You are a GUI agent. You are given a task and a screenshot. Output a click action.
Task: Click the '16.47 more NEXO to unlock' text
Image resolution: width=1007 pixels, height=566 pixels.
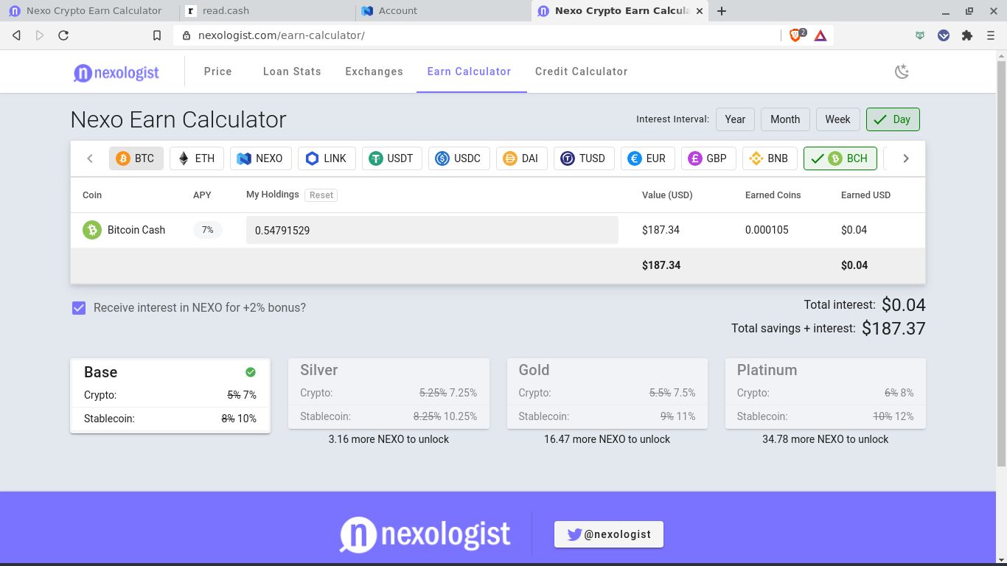(607, 439)
